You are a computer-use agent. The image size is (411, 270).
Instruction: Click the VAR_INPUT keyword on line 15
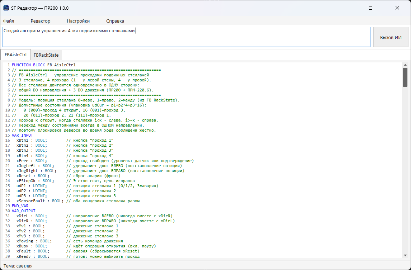tap(22, 135)
